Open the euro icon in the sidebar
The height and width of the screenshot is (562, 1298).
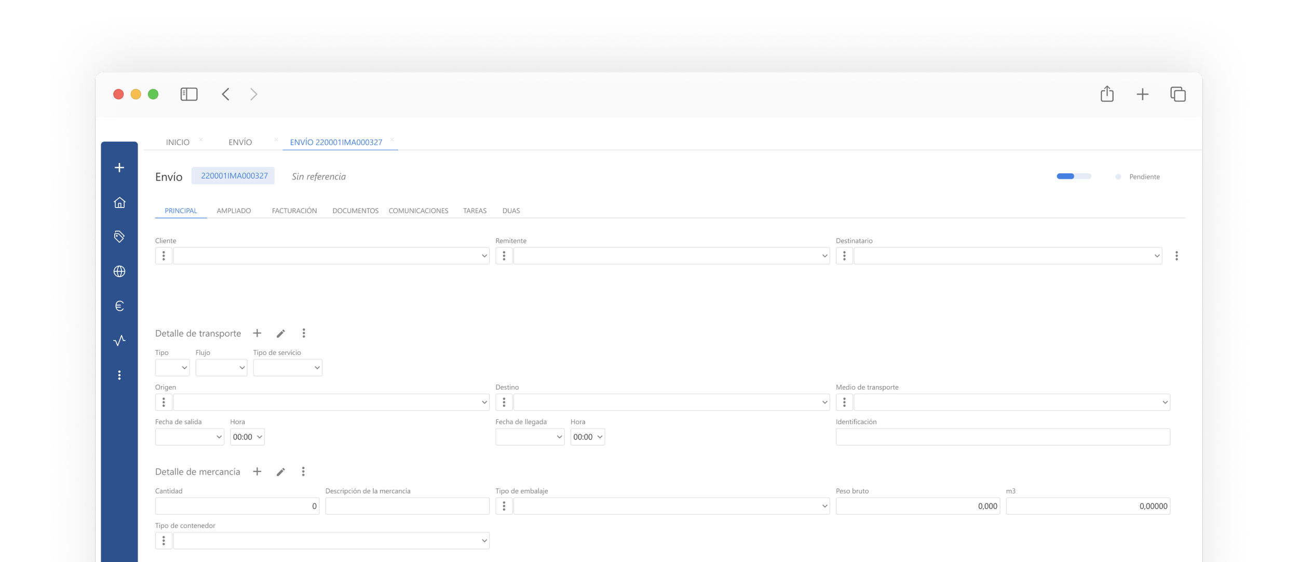coord(119,306)
